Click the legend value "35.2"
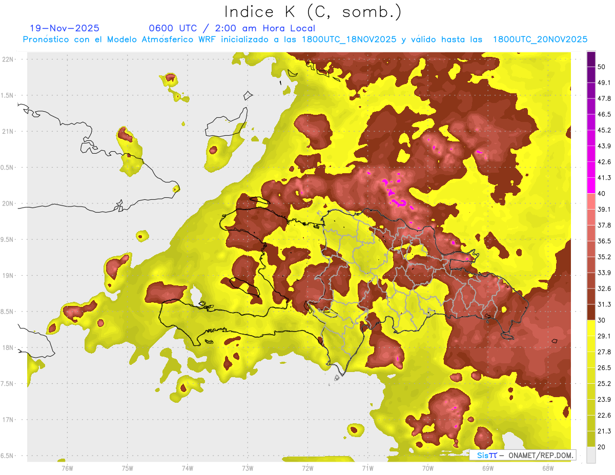The width and height of the screenshot is (615, 475). (604, 257)
